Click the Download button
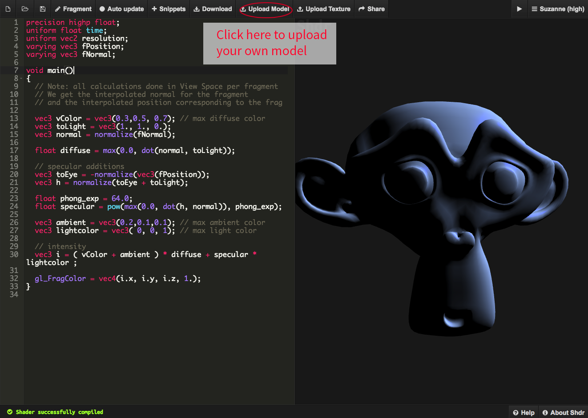Viewport: 588px width, 418px height. [x=213, y=9]
